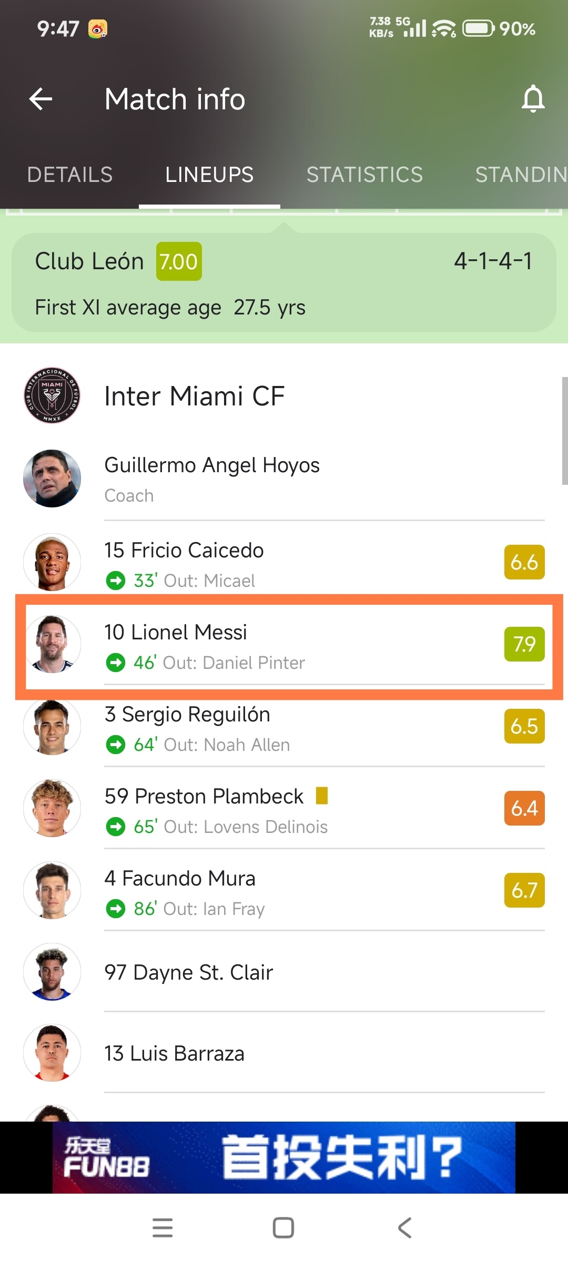Tap Android system back chevron

pos(404,1228)
